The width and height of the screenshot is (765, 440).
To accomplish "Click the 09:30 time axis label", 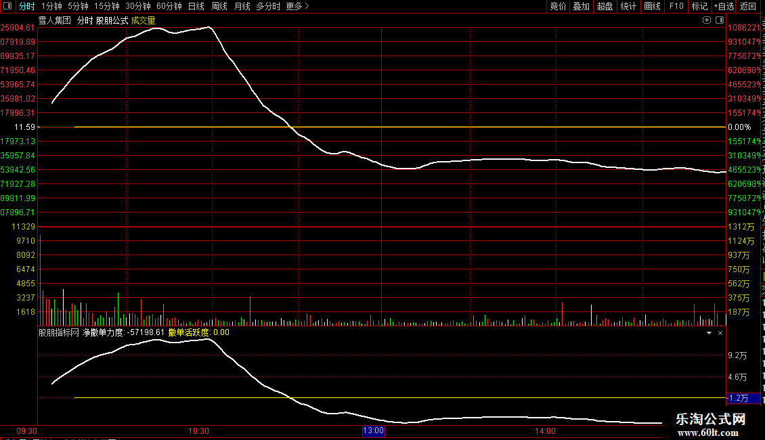I will click(x=26, y=431).
